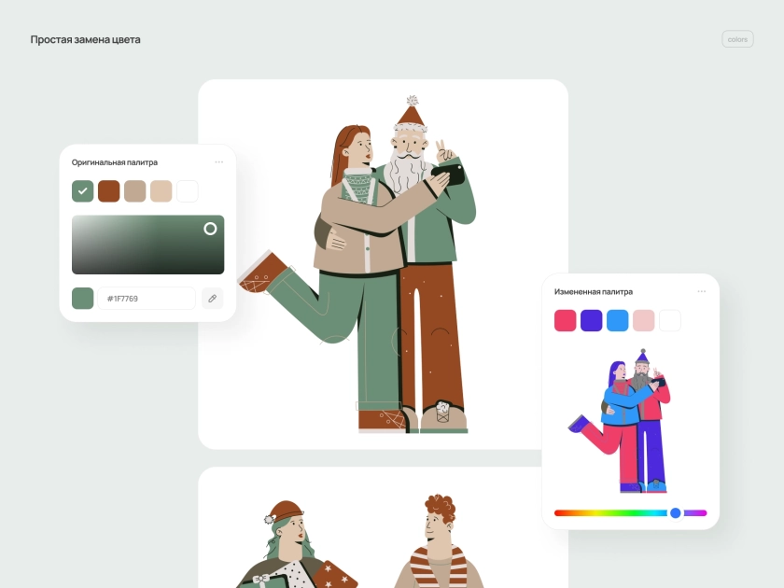Click the blue hue slider knob
Screen dimensions: 784x588
(676, 512)
